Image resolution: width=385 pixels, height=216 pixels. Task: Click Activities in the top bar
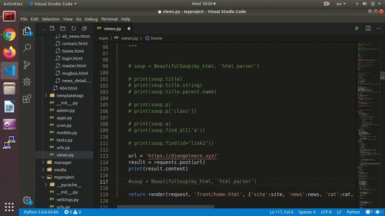tap(13, 4)
